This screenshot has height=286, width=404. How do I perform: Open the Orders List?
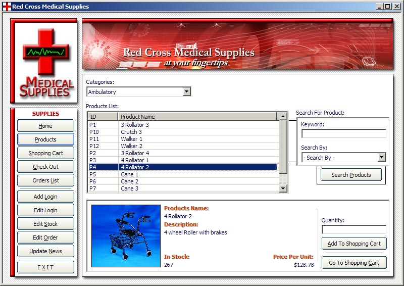pos(45,180)
